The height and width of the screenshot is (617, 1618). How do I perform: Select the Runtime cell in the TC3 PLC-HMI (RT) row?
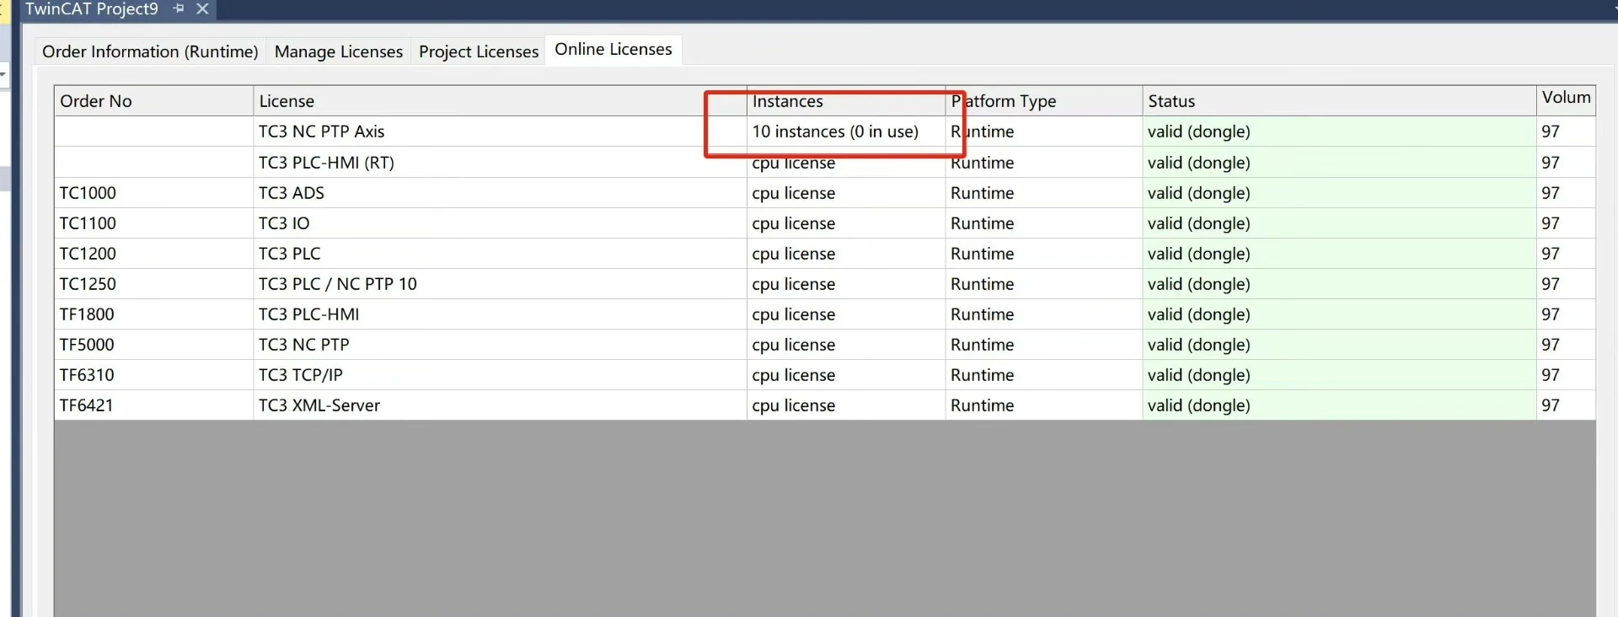tap(1044, 163)
